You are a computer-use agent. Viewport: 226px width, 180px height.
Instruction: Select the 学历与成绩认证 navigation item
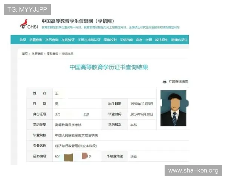click(x=89, y=40)
